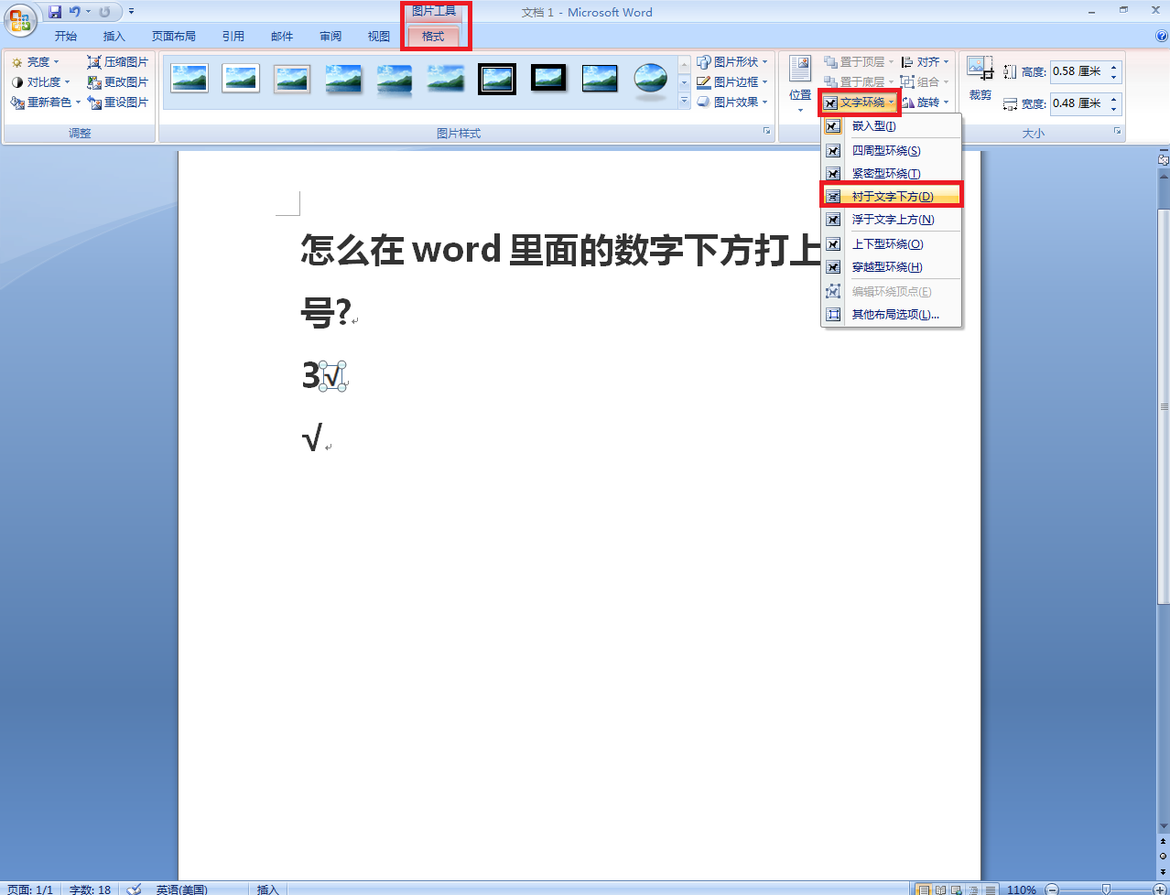Open the 图片边框 picture border menu

coord(731,82)
